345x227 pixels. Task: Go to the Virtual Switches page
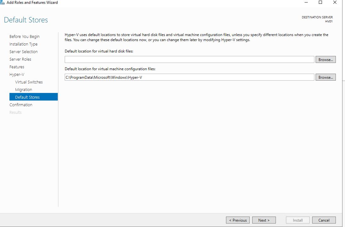click(x=29, y=82)
